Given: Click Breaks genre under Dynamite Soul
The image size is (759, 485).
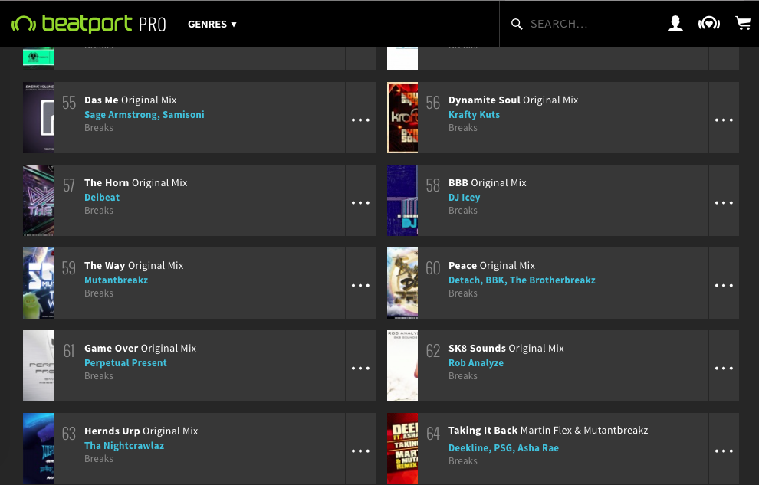Looking at the screenshot, I should 463,128.
